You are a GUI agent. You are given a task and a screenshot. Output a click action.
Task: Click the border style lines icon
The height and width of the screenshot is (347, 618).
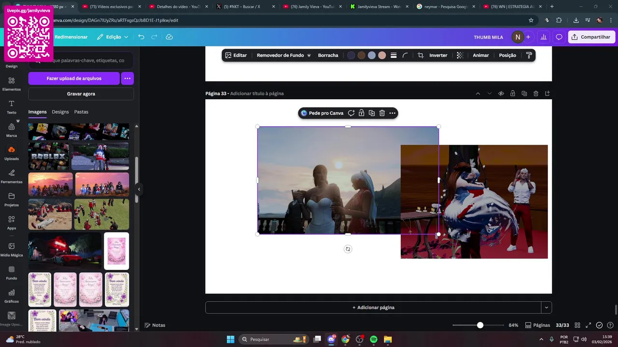click(393, 55)
